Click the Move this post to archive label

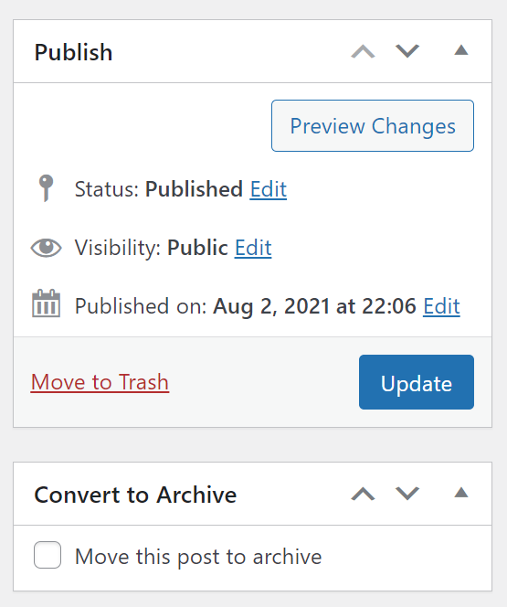[198, 557]
